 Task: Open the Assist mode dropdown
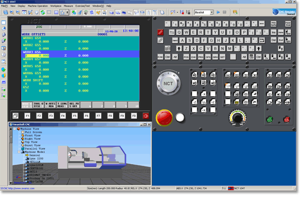tap(212, 12)
